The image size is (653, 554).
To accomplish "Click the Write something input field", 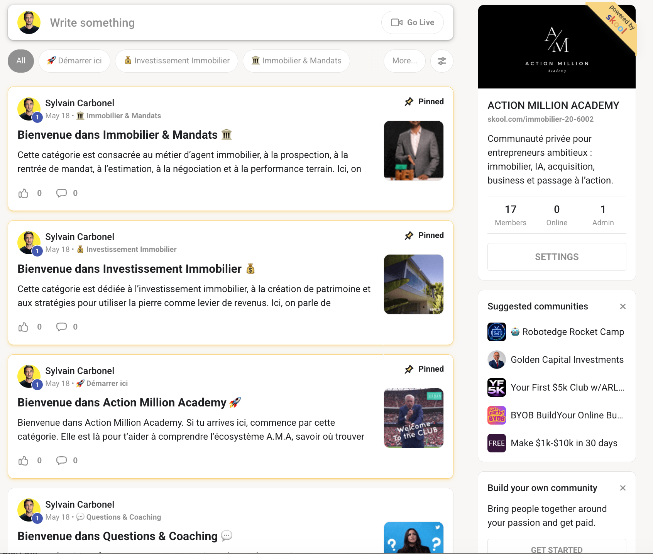I will tap(208, 23).
